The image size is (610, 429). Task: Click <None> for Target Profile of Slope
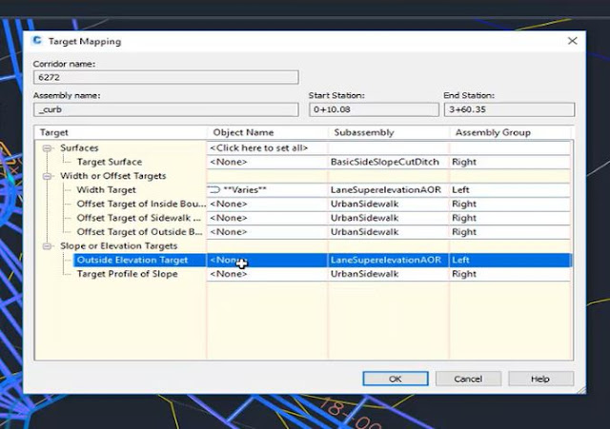(x=267, y=274)
